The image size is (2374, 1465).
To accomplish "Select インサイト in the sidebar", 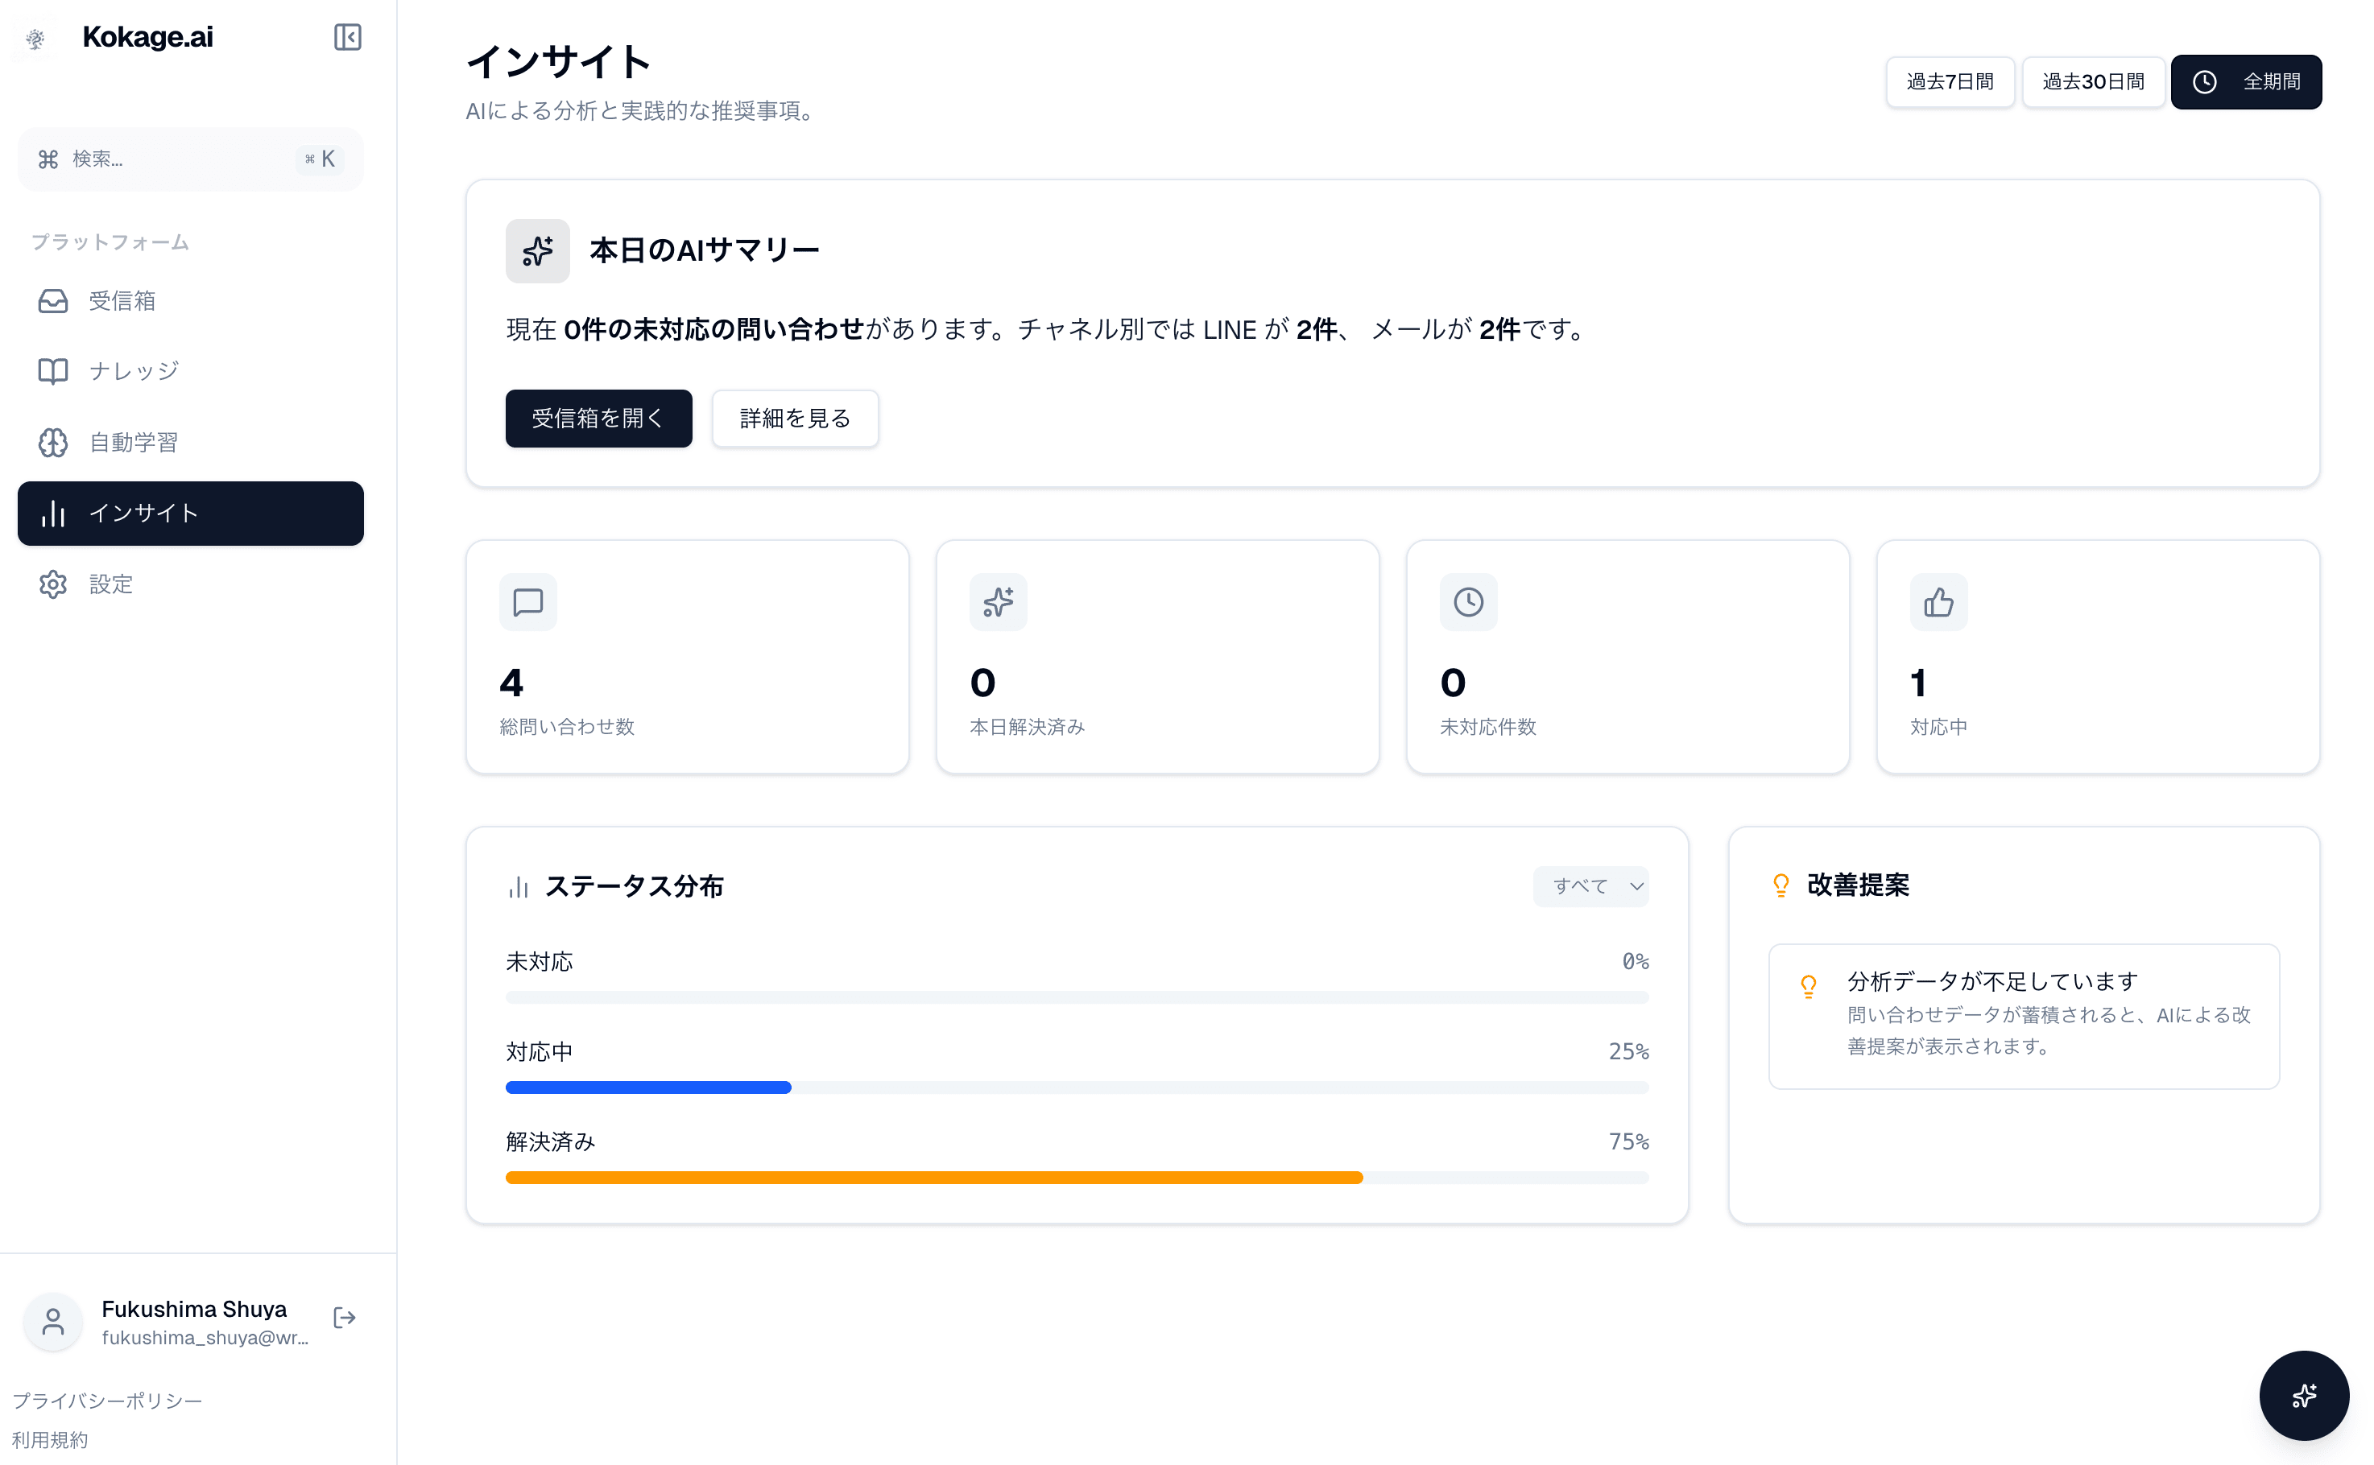I will (190, 514).
